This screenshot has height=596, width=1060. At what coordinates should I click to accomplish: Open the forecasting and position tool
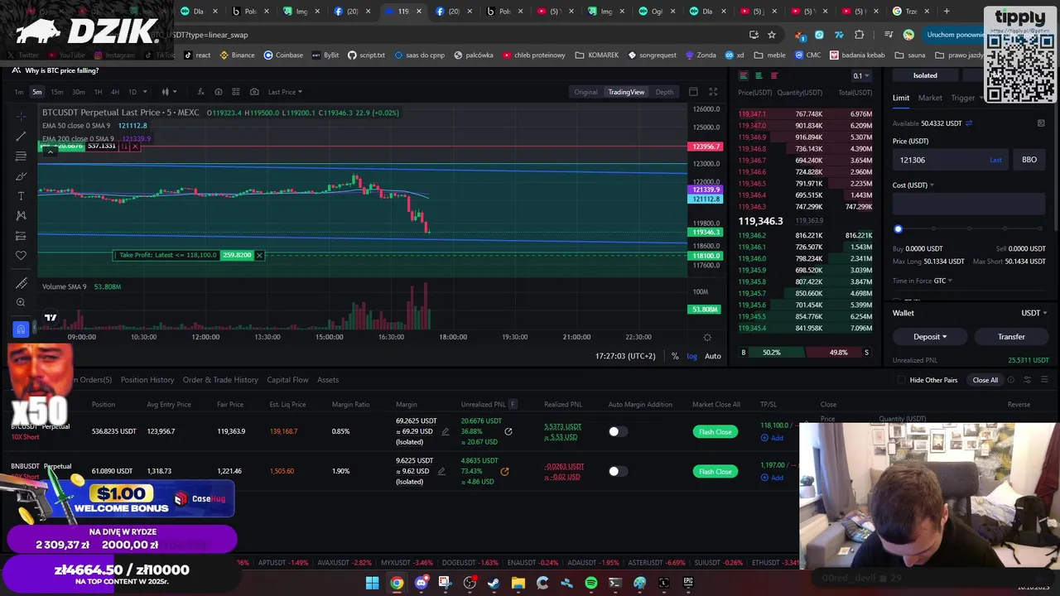click(21, 235)
